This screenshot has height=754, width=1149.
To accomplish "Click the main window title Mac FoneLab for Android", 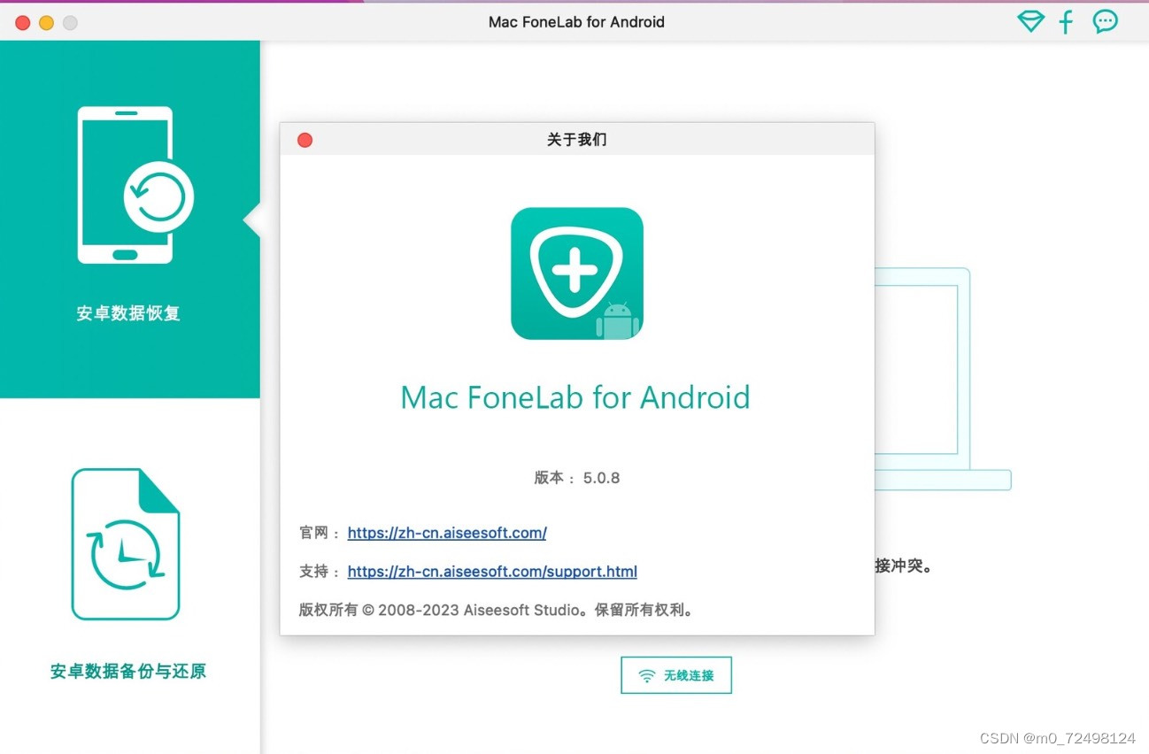I will 576,22.
